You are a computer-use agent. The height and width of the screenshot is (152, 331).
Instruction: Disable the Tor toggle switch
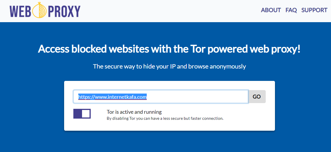click(82, 114)
